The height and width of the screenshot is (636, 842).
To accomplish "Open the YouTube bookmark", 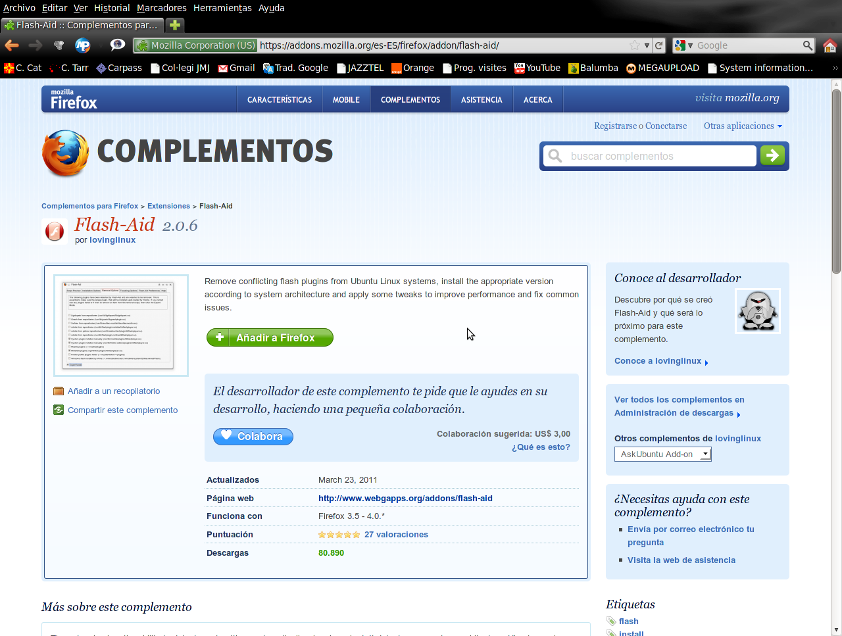I will coord(537,68).
